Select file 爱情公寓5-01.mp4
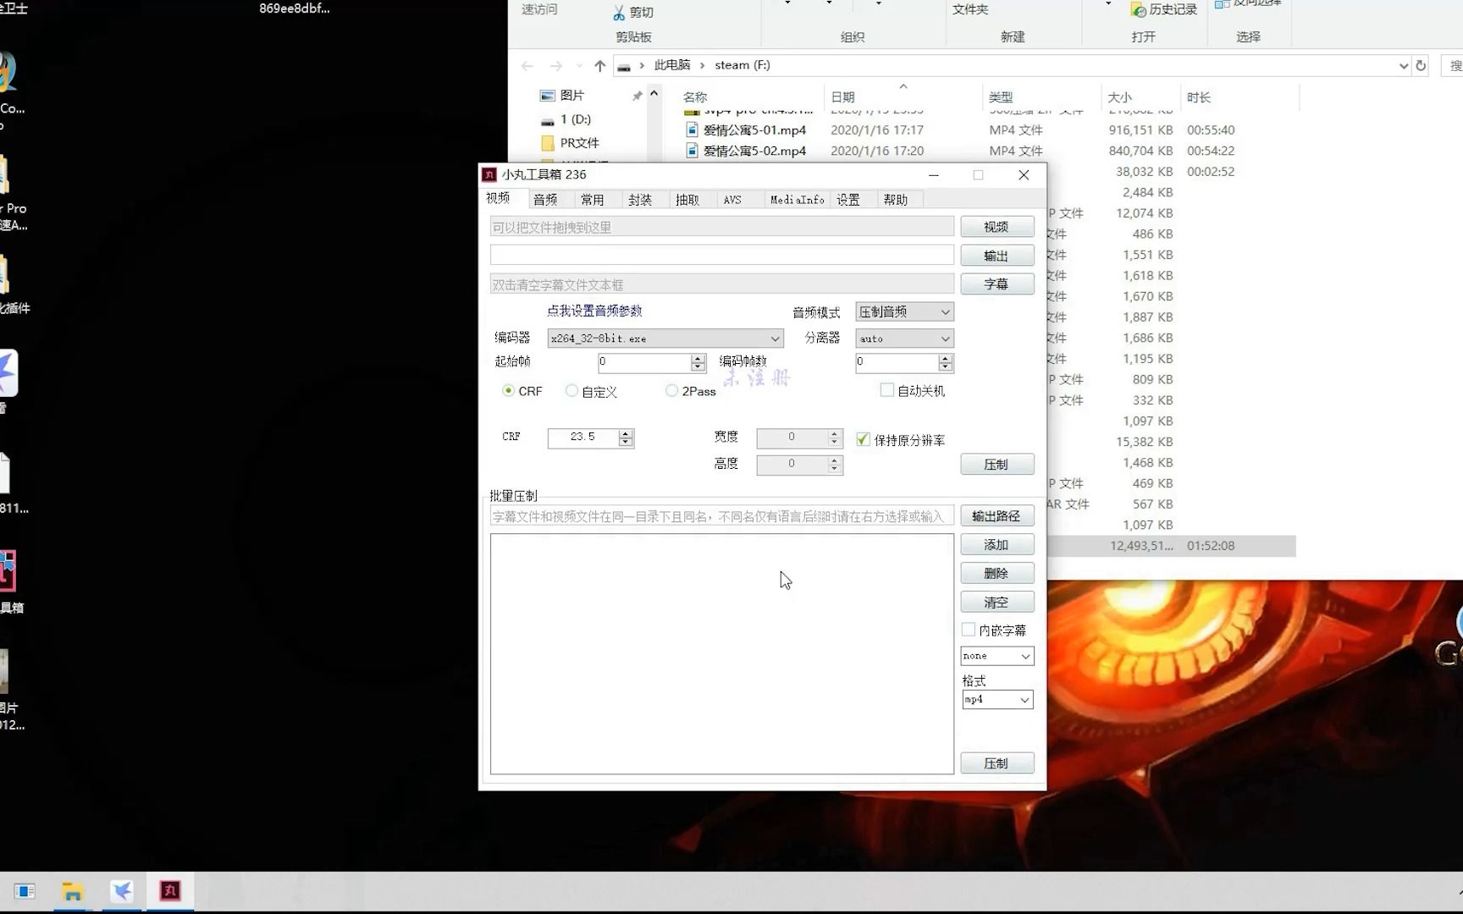Screen dimensions: 1463x914 754,130
